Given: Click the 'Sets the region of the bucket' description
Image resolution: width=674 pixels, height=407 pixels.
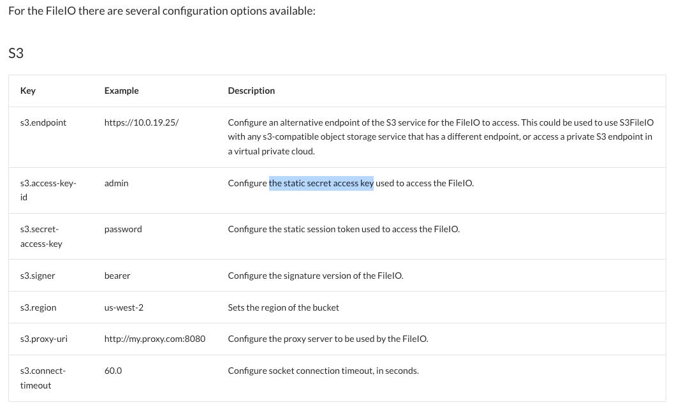Looking at the screenshot, I should click(x=283, y=307).
